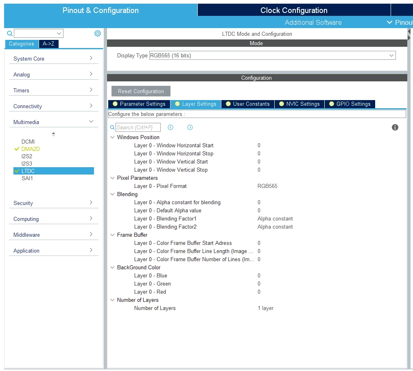The height and width of the screenshot is (371, 413).
Task: Click Layer 0 - Red value
Action: [x=259, y=292]
